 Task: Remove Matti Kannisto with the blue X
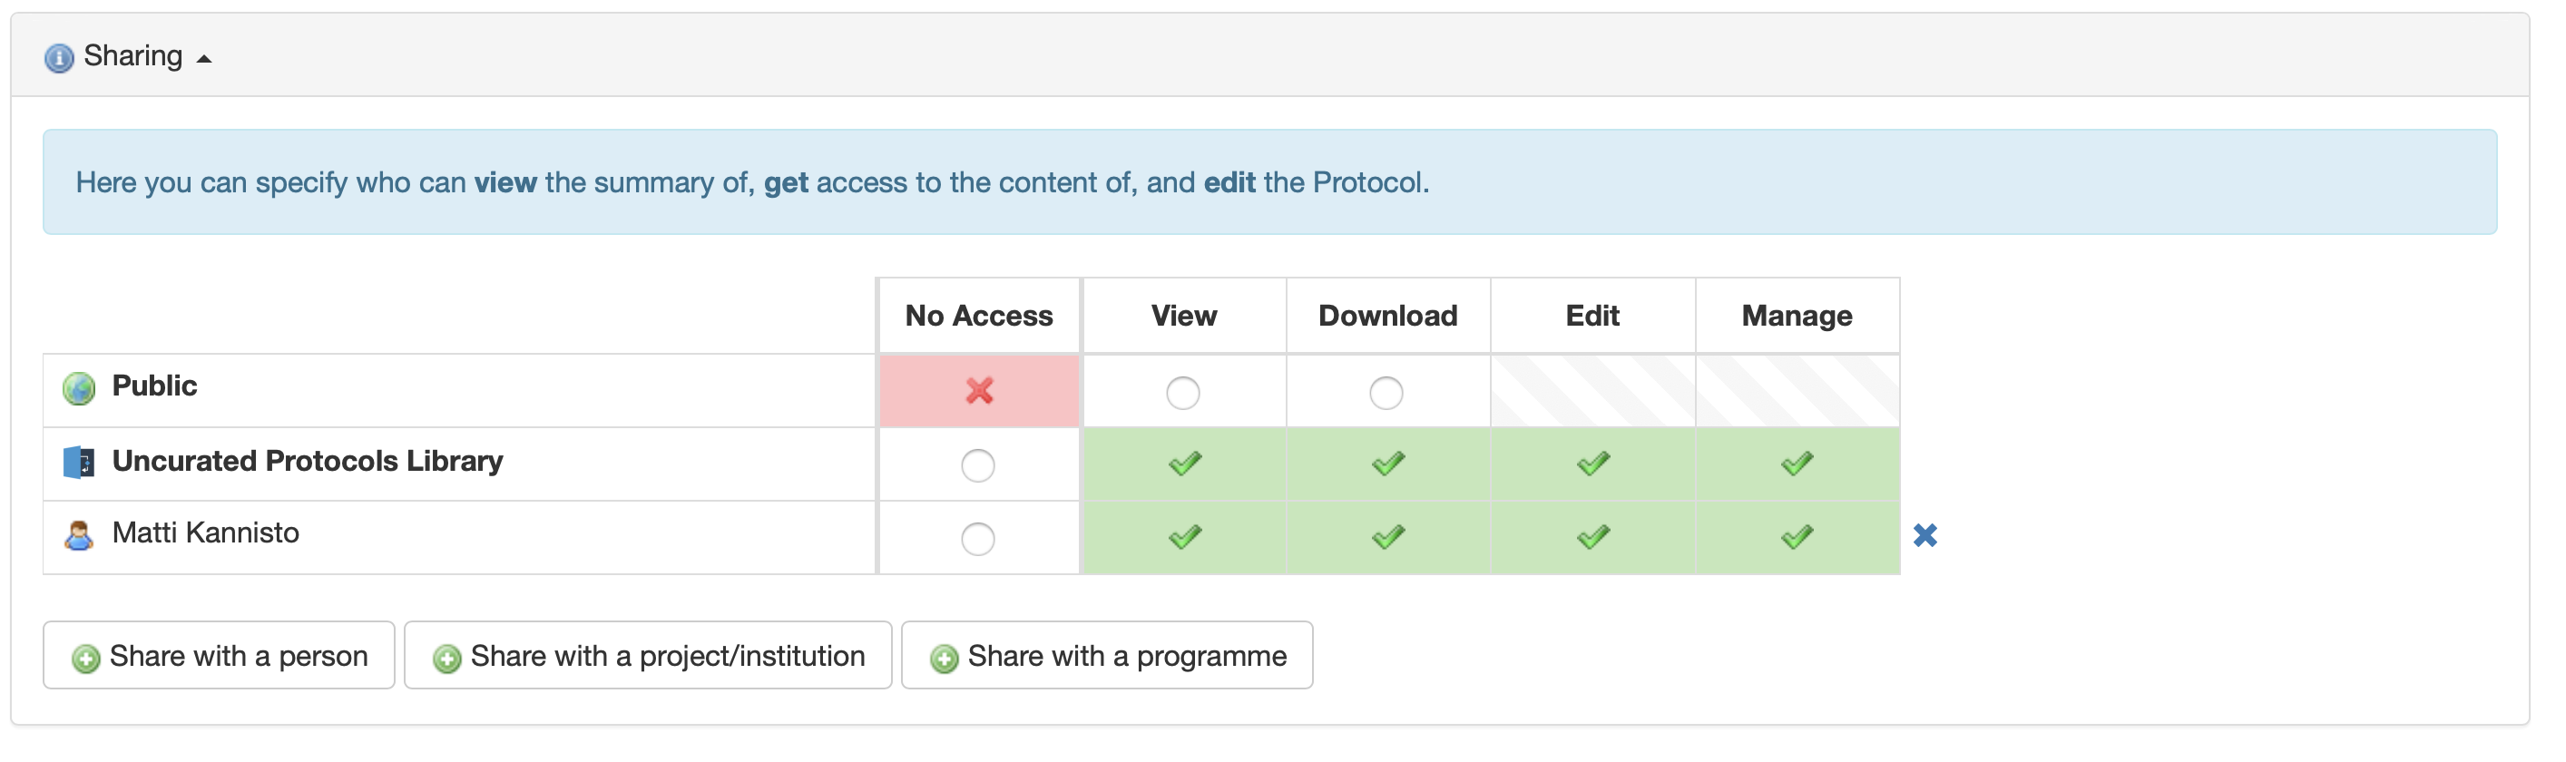click(x=1925, y=536)
